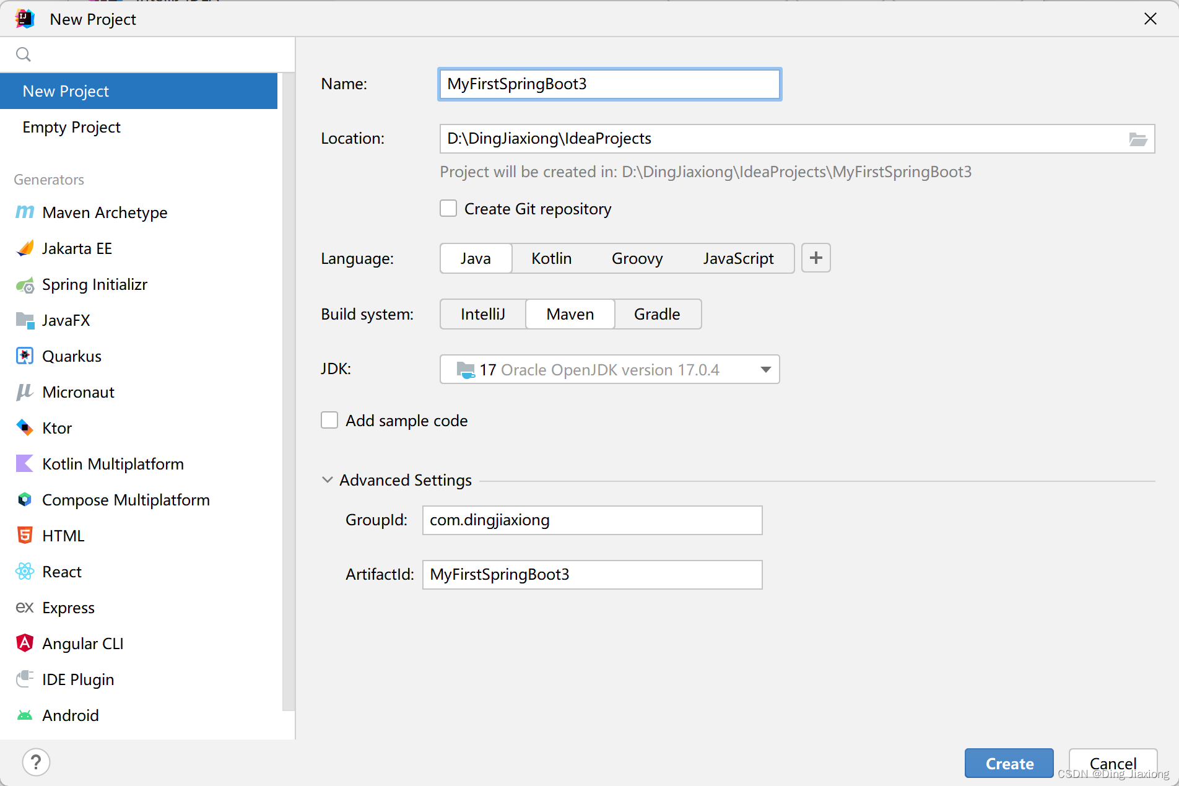
Task: Click the React atom icon
Action: point(25,572)
